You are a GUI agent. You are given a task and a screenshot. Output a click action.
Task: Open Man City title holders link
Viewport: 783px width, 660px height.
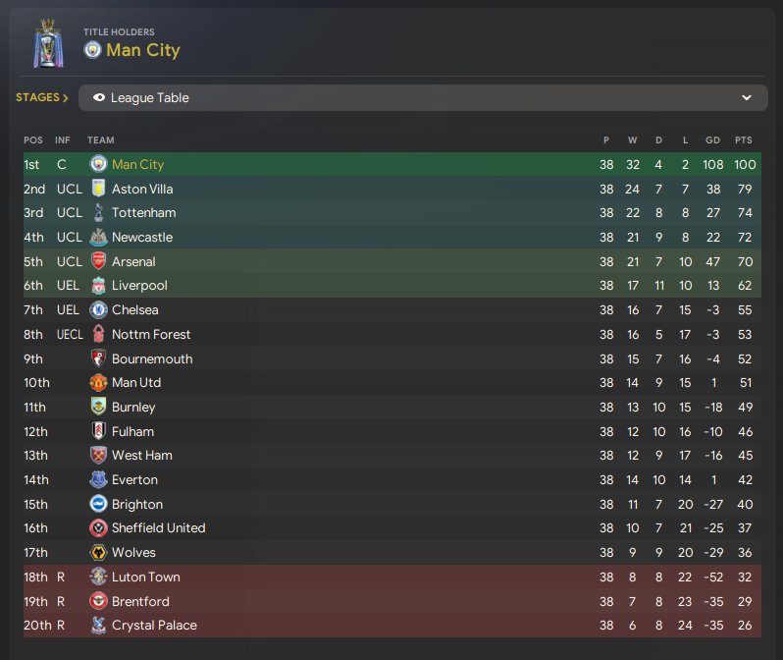pos(143,50)
